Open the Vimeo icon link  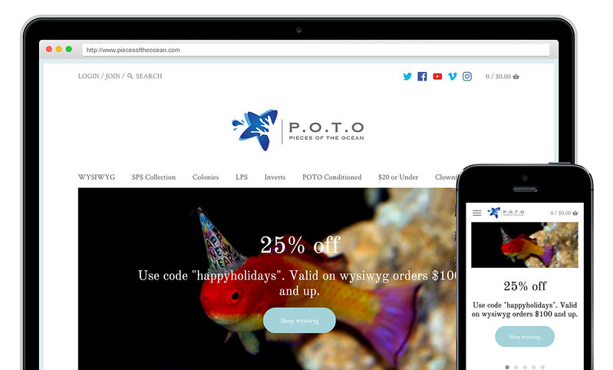[x=453, y=76]
